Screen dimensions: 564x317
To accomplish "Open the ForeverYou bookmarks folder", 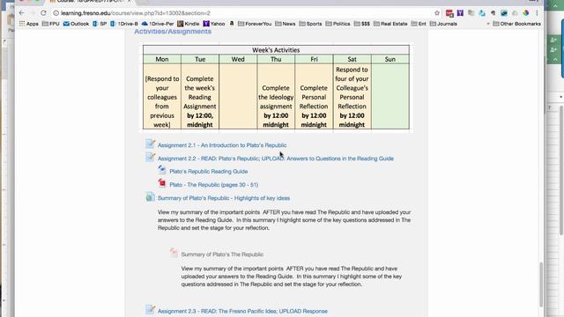I will 255,24.
